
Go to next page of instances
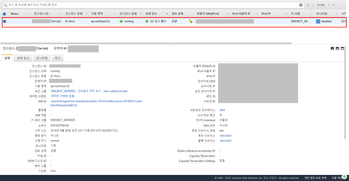tap(329, 5)
